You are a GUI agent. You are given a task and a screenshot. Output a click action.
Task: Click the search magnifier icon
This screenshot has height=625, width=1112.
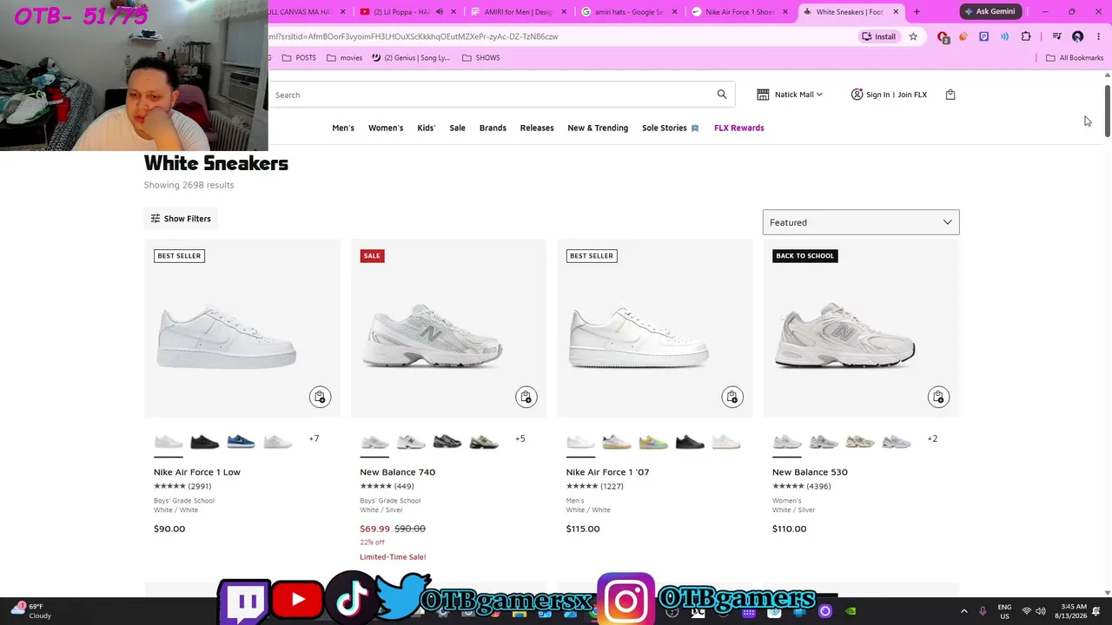point(722,95)
